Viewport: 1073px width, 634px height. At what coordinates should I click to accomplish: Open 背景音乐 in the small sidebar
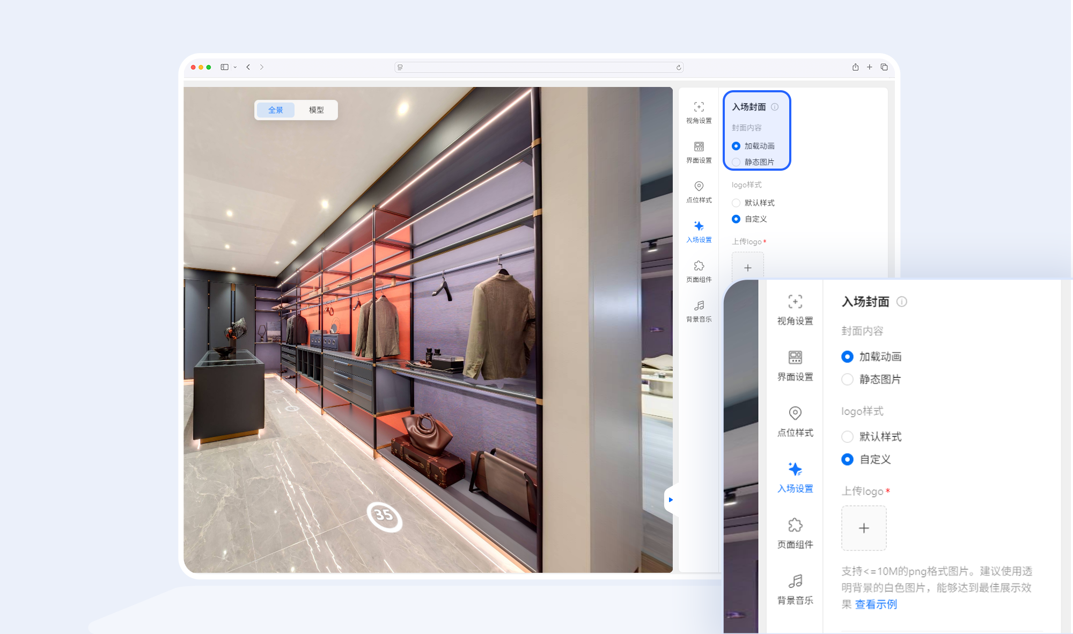coord(699,311)
